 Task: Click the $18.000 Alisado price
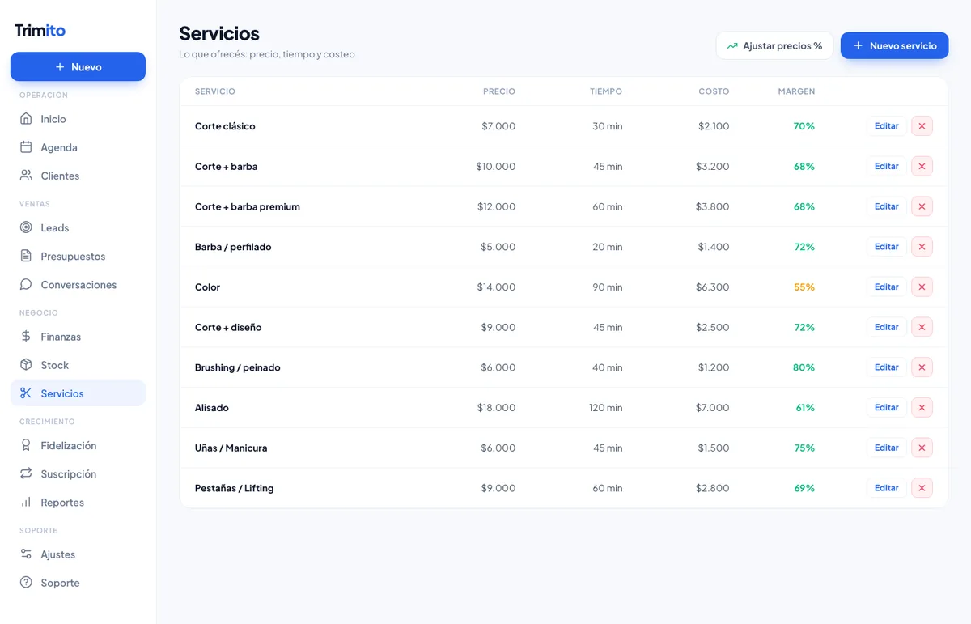click(x=496, y=407)
